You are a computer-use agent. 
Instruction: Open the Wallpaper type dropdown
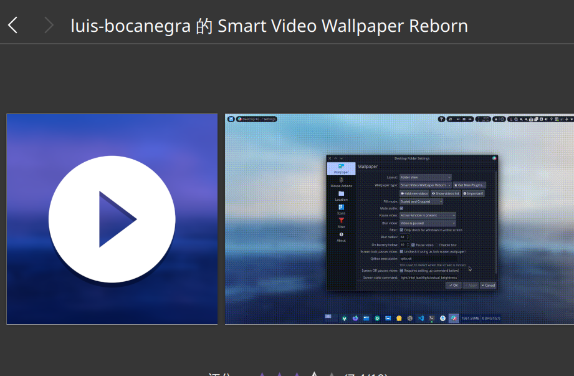click(425, 185)
